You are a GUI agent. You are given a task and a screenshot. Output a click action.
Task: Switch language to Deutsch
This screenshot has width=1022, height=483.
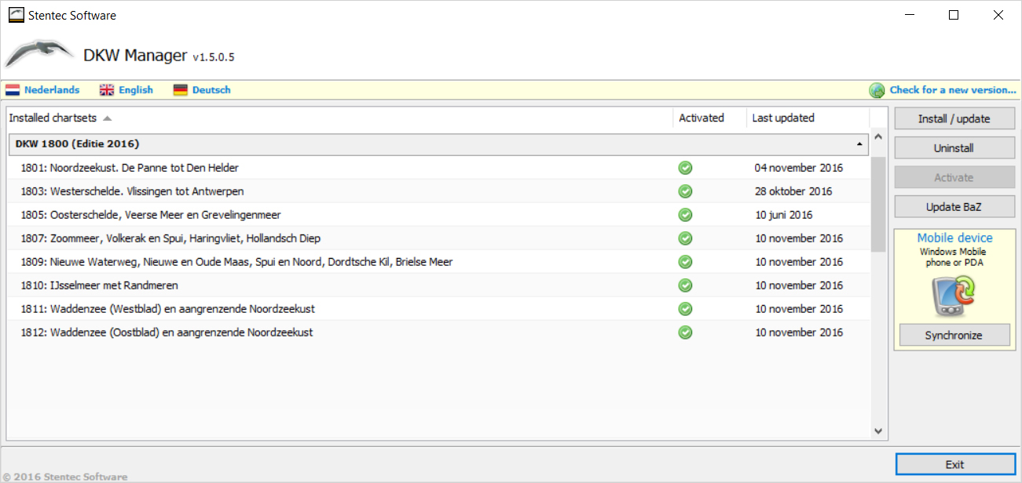point(211,90)
